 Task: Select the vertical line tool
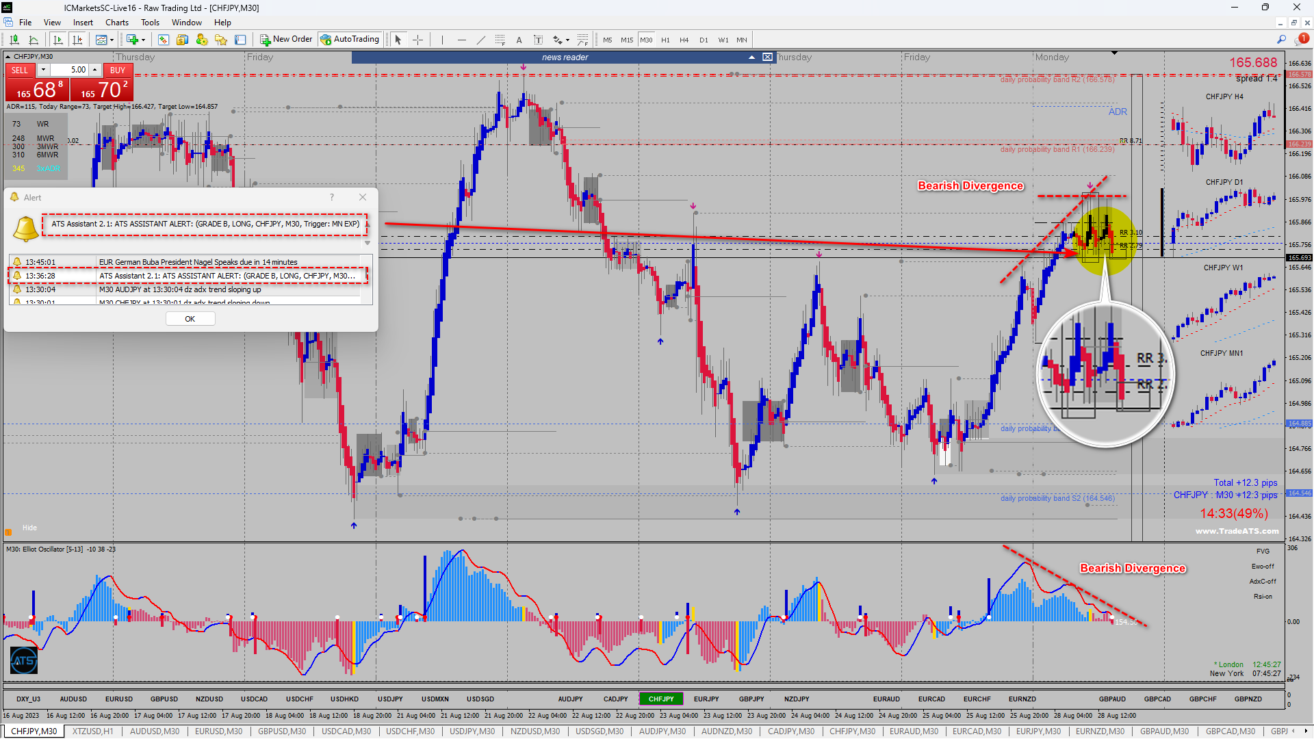coord(442,40)
